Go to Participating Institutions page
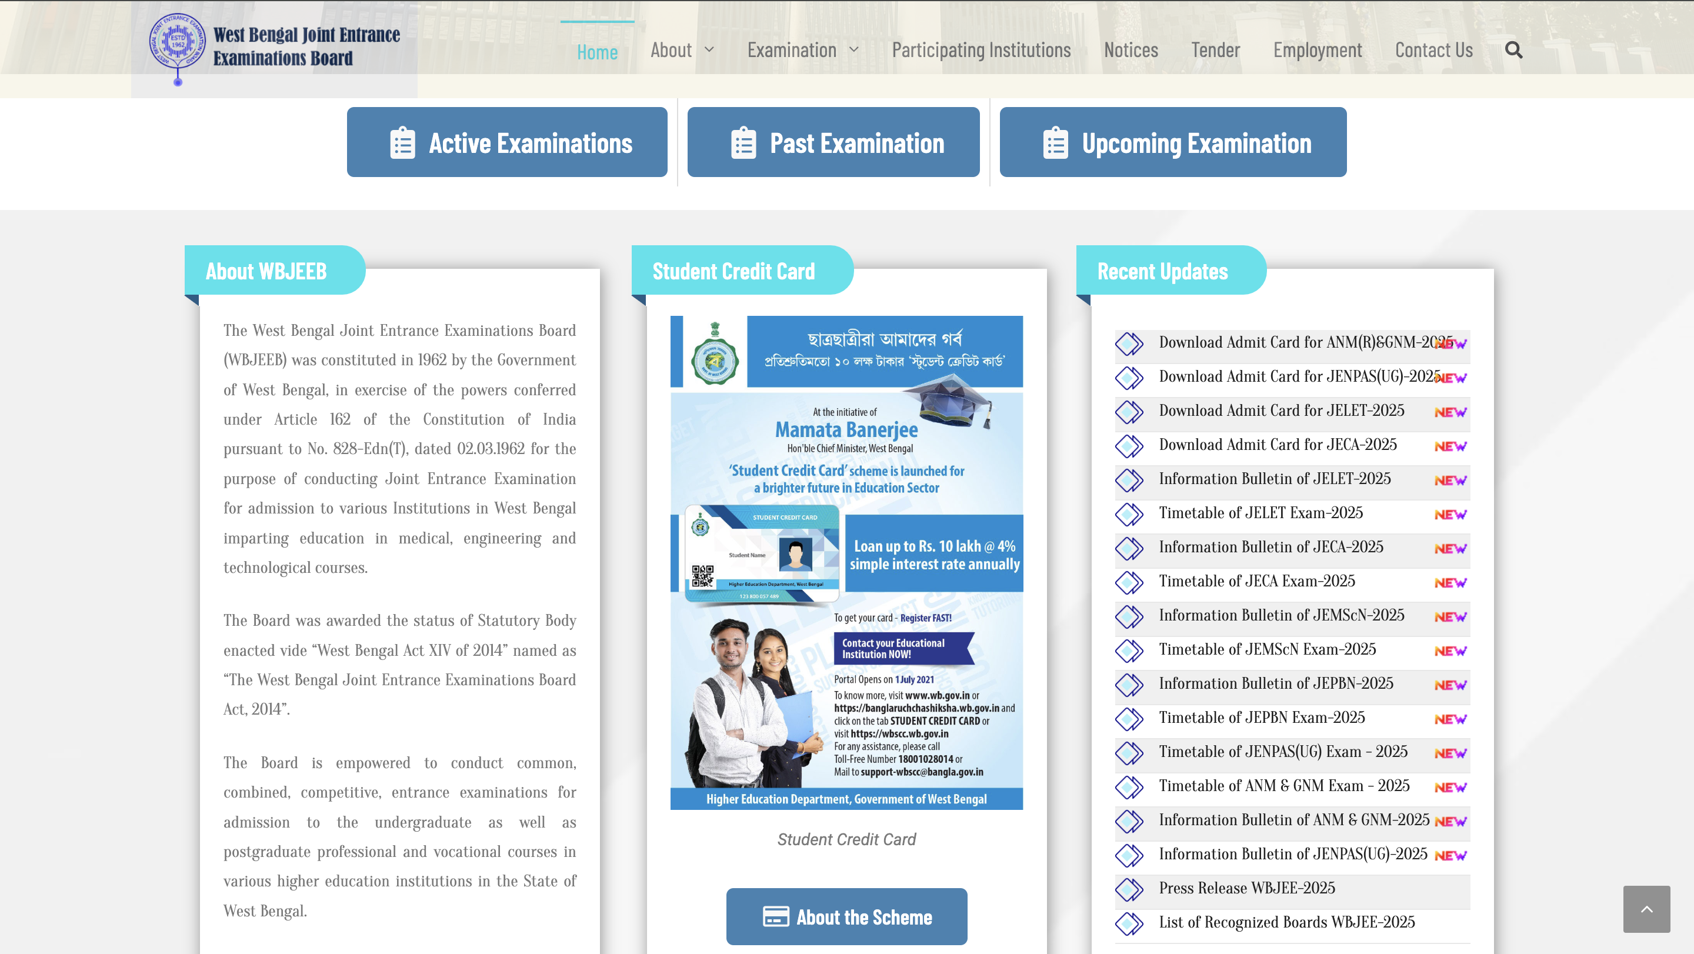Screen dimensions: 1694x954 tap(981, 50)
